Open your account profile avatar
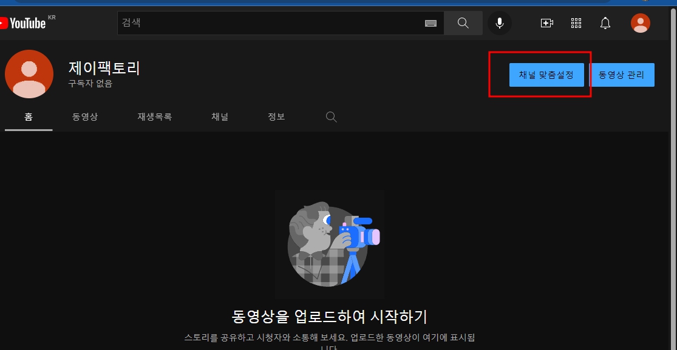 641,22
